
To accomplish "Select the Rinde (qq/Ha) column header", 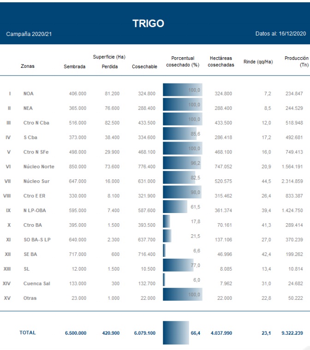I will pyautogui.click(x=258, y=62).
